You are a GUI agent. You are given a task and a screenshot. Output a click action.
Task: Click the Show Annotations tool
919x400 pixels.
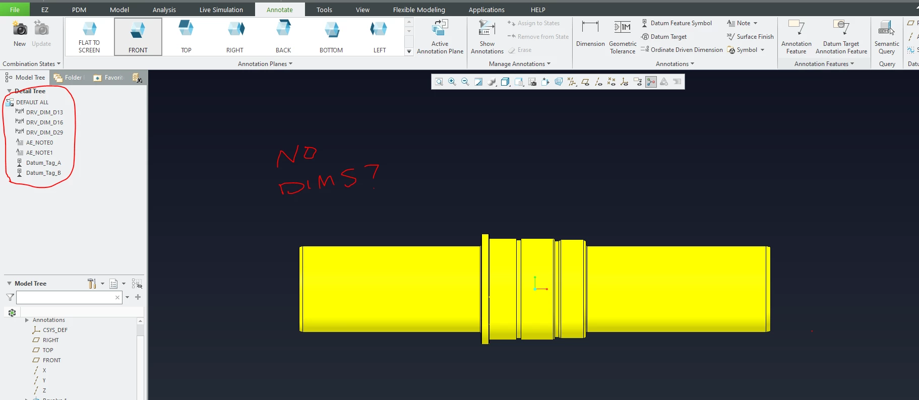[487, 37]
